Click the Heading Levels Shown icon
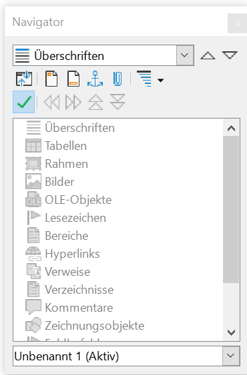This screenshot has width=247, height=375. 144,79
